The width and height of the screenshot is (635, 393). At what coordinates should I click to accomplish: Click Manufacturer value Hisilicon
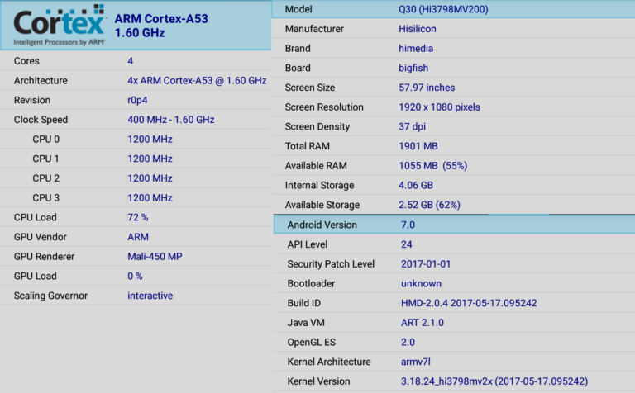click(417, 29)
